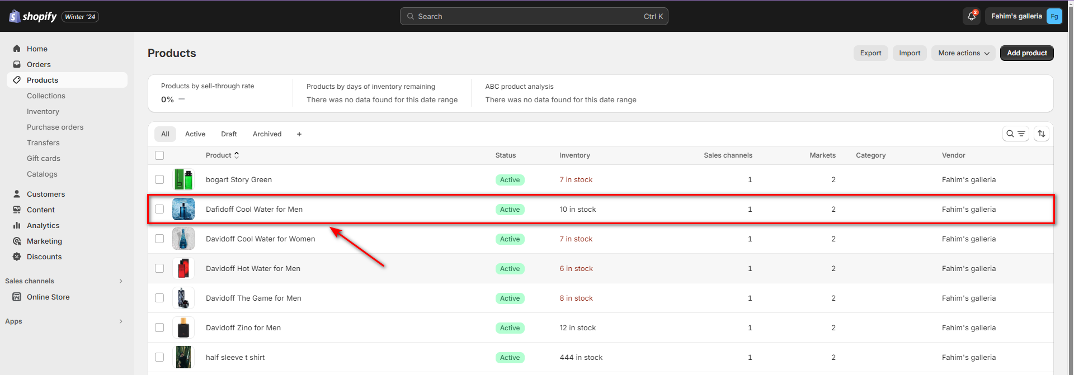Viewport: 1074px width, 375px height.
Task: Click the Shopify logo
Action: [33, 16]
